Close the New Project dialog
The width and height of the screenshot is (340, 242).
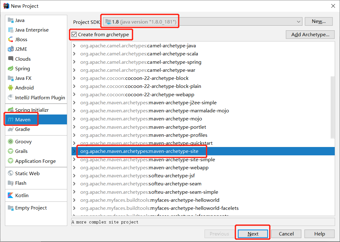tap(333, 6)
